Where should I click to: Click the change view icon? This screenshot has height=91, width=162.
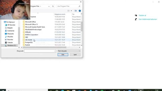(x=69, y=11)
